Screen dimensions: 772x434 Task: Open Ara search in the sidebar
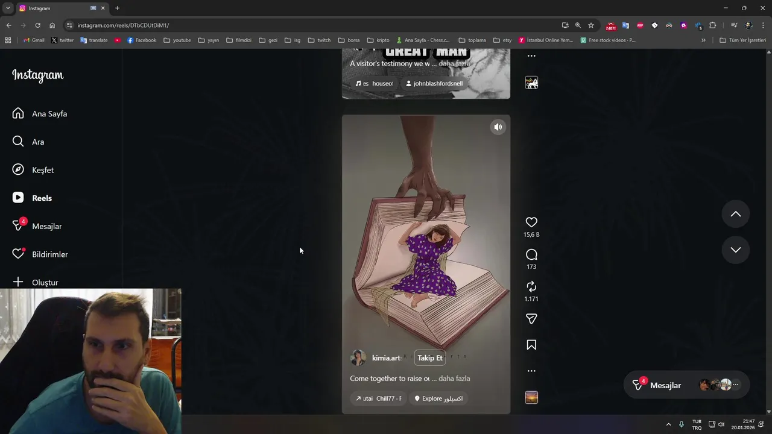pos(28,142)
